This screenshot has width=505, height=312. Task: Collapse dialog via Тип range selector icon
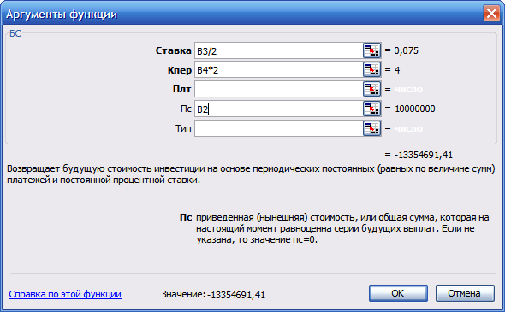pos(372,128)
